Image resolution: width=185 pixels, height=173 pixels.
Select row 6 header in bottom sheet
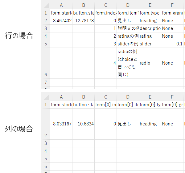pyautogui.click(x=46, y=167)
